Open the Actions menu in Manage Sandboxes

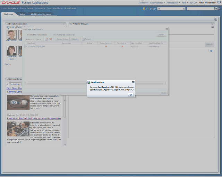point(29,39)
